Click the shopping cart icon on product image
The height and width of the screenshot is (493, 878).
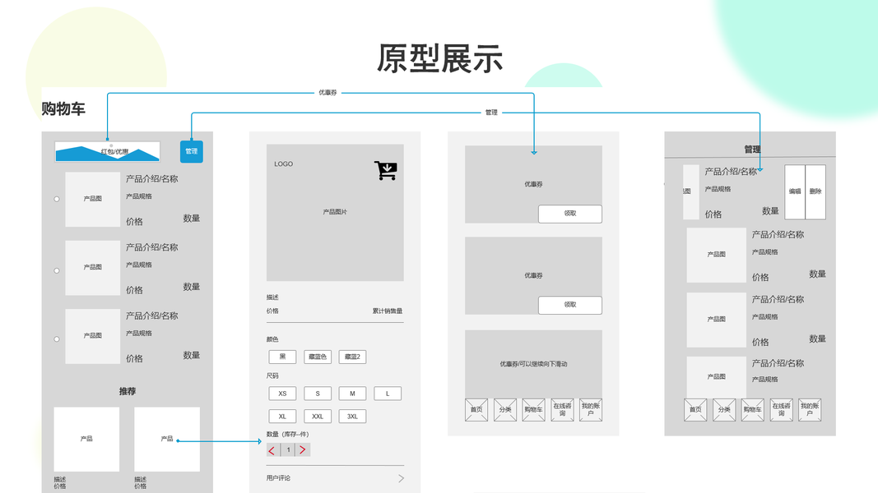(x=386, y=170)
